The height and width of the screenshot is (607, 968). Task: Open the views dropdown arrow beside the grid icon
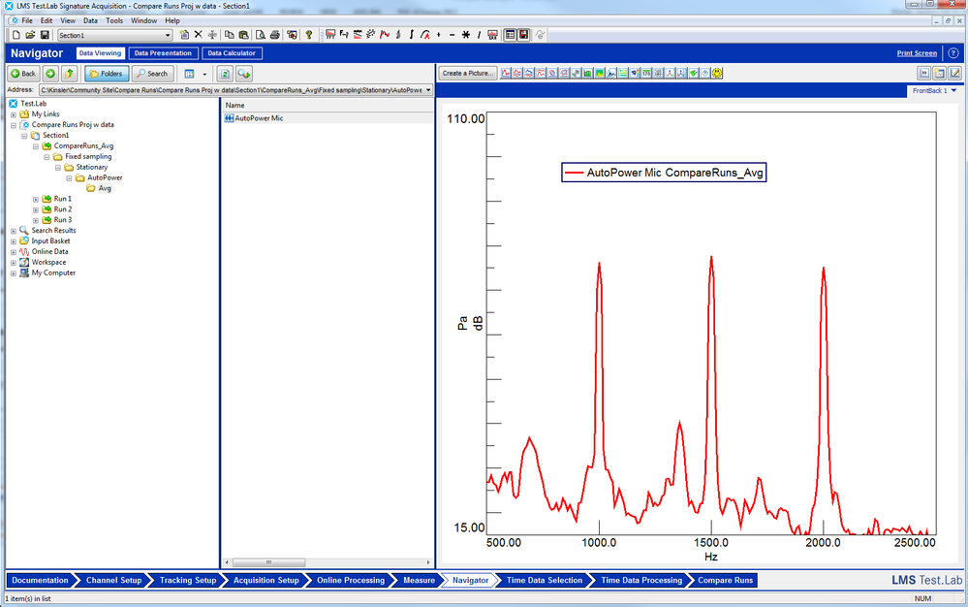click(204, 74)
